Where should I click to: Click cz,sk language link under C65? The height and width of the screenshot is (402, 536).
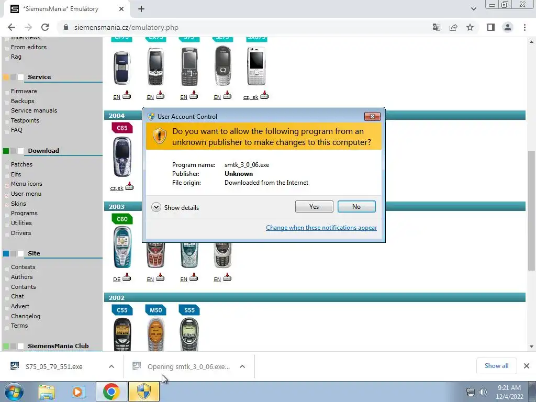[117, 188]
